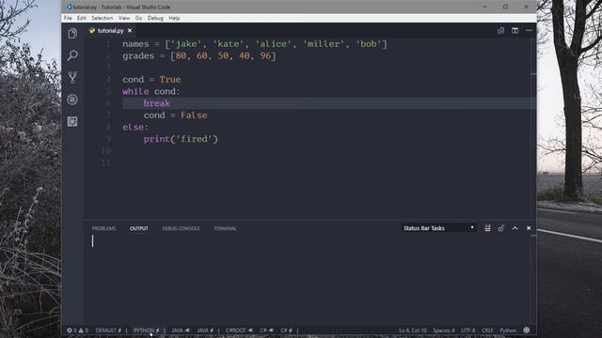This screenshot has width=602, height=338.
Task: Change indentation via Spaces: 4 in status bar
Action: [x=444, y=330]
